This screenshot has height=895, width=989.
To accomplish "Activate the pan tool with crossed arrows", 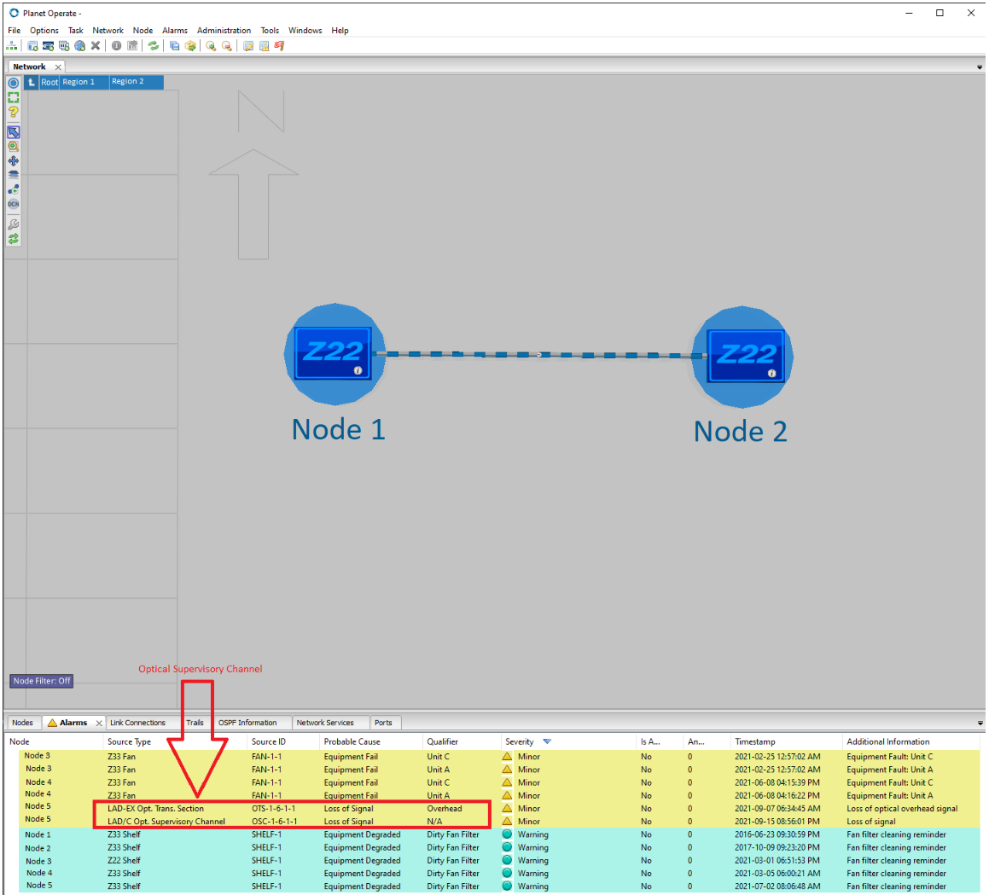I will [13, 159].
